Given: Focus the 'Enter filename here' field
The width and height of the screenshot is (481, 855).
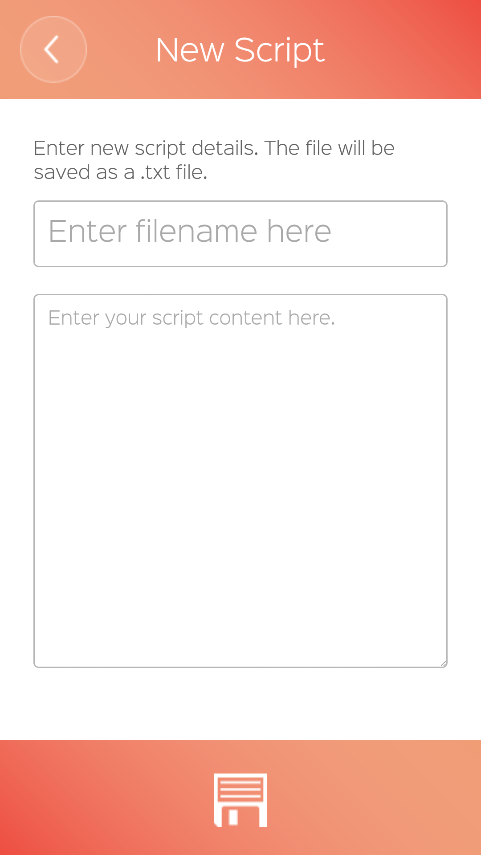Looking at the screenshot, I should [240, 234].
